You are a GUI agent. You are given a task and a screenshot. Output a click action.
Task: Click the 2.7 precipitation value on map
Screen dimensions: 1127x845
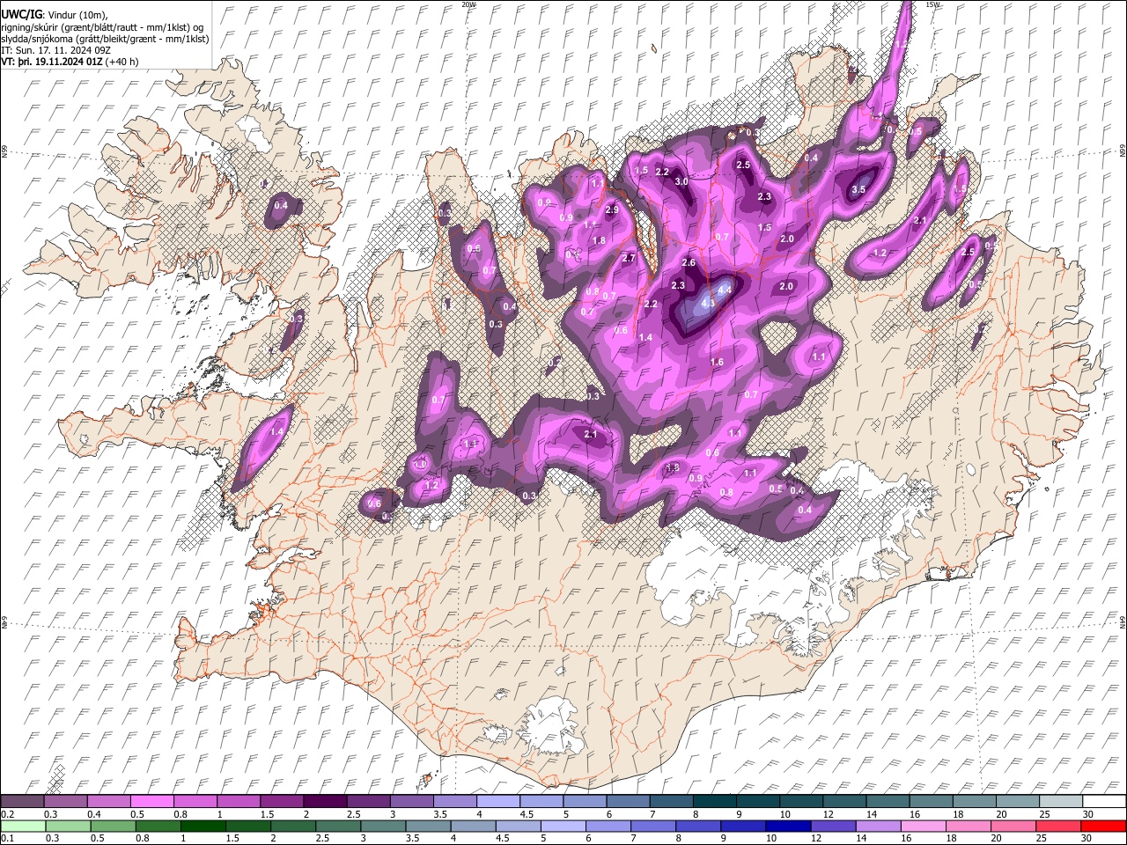(x=629, y=258)
